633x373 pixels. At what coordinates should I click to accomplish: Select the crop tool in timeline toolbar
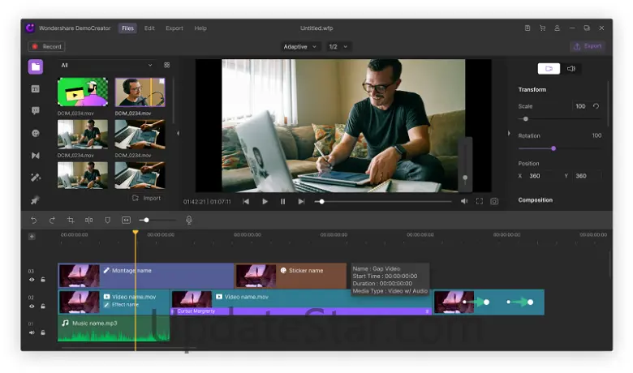[x=71, y=220]
